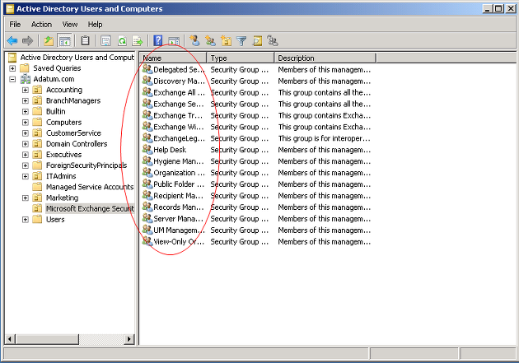The image size is (519, 363).
Task: Click the green Refresh toolbar icon
Action: point(122,41)
